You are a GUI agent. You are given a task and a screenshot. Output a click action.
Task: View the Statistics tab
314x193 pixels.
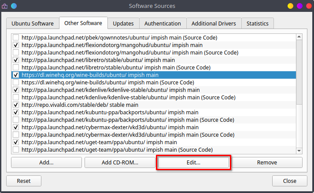click(258, 23)
